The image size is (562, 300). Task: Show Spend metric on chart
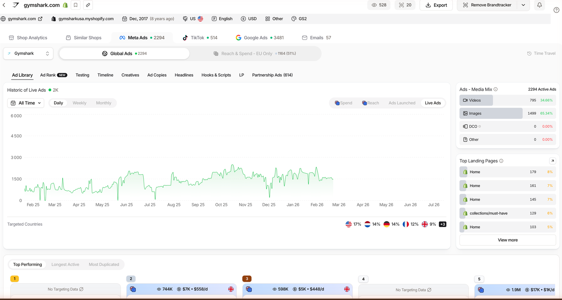click(344, 103)
